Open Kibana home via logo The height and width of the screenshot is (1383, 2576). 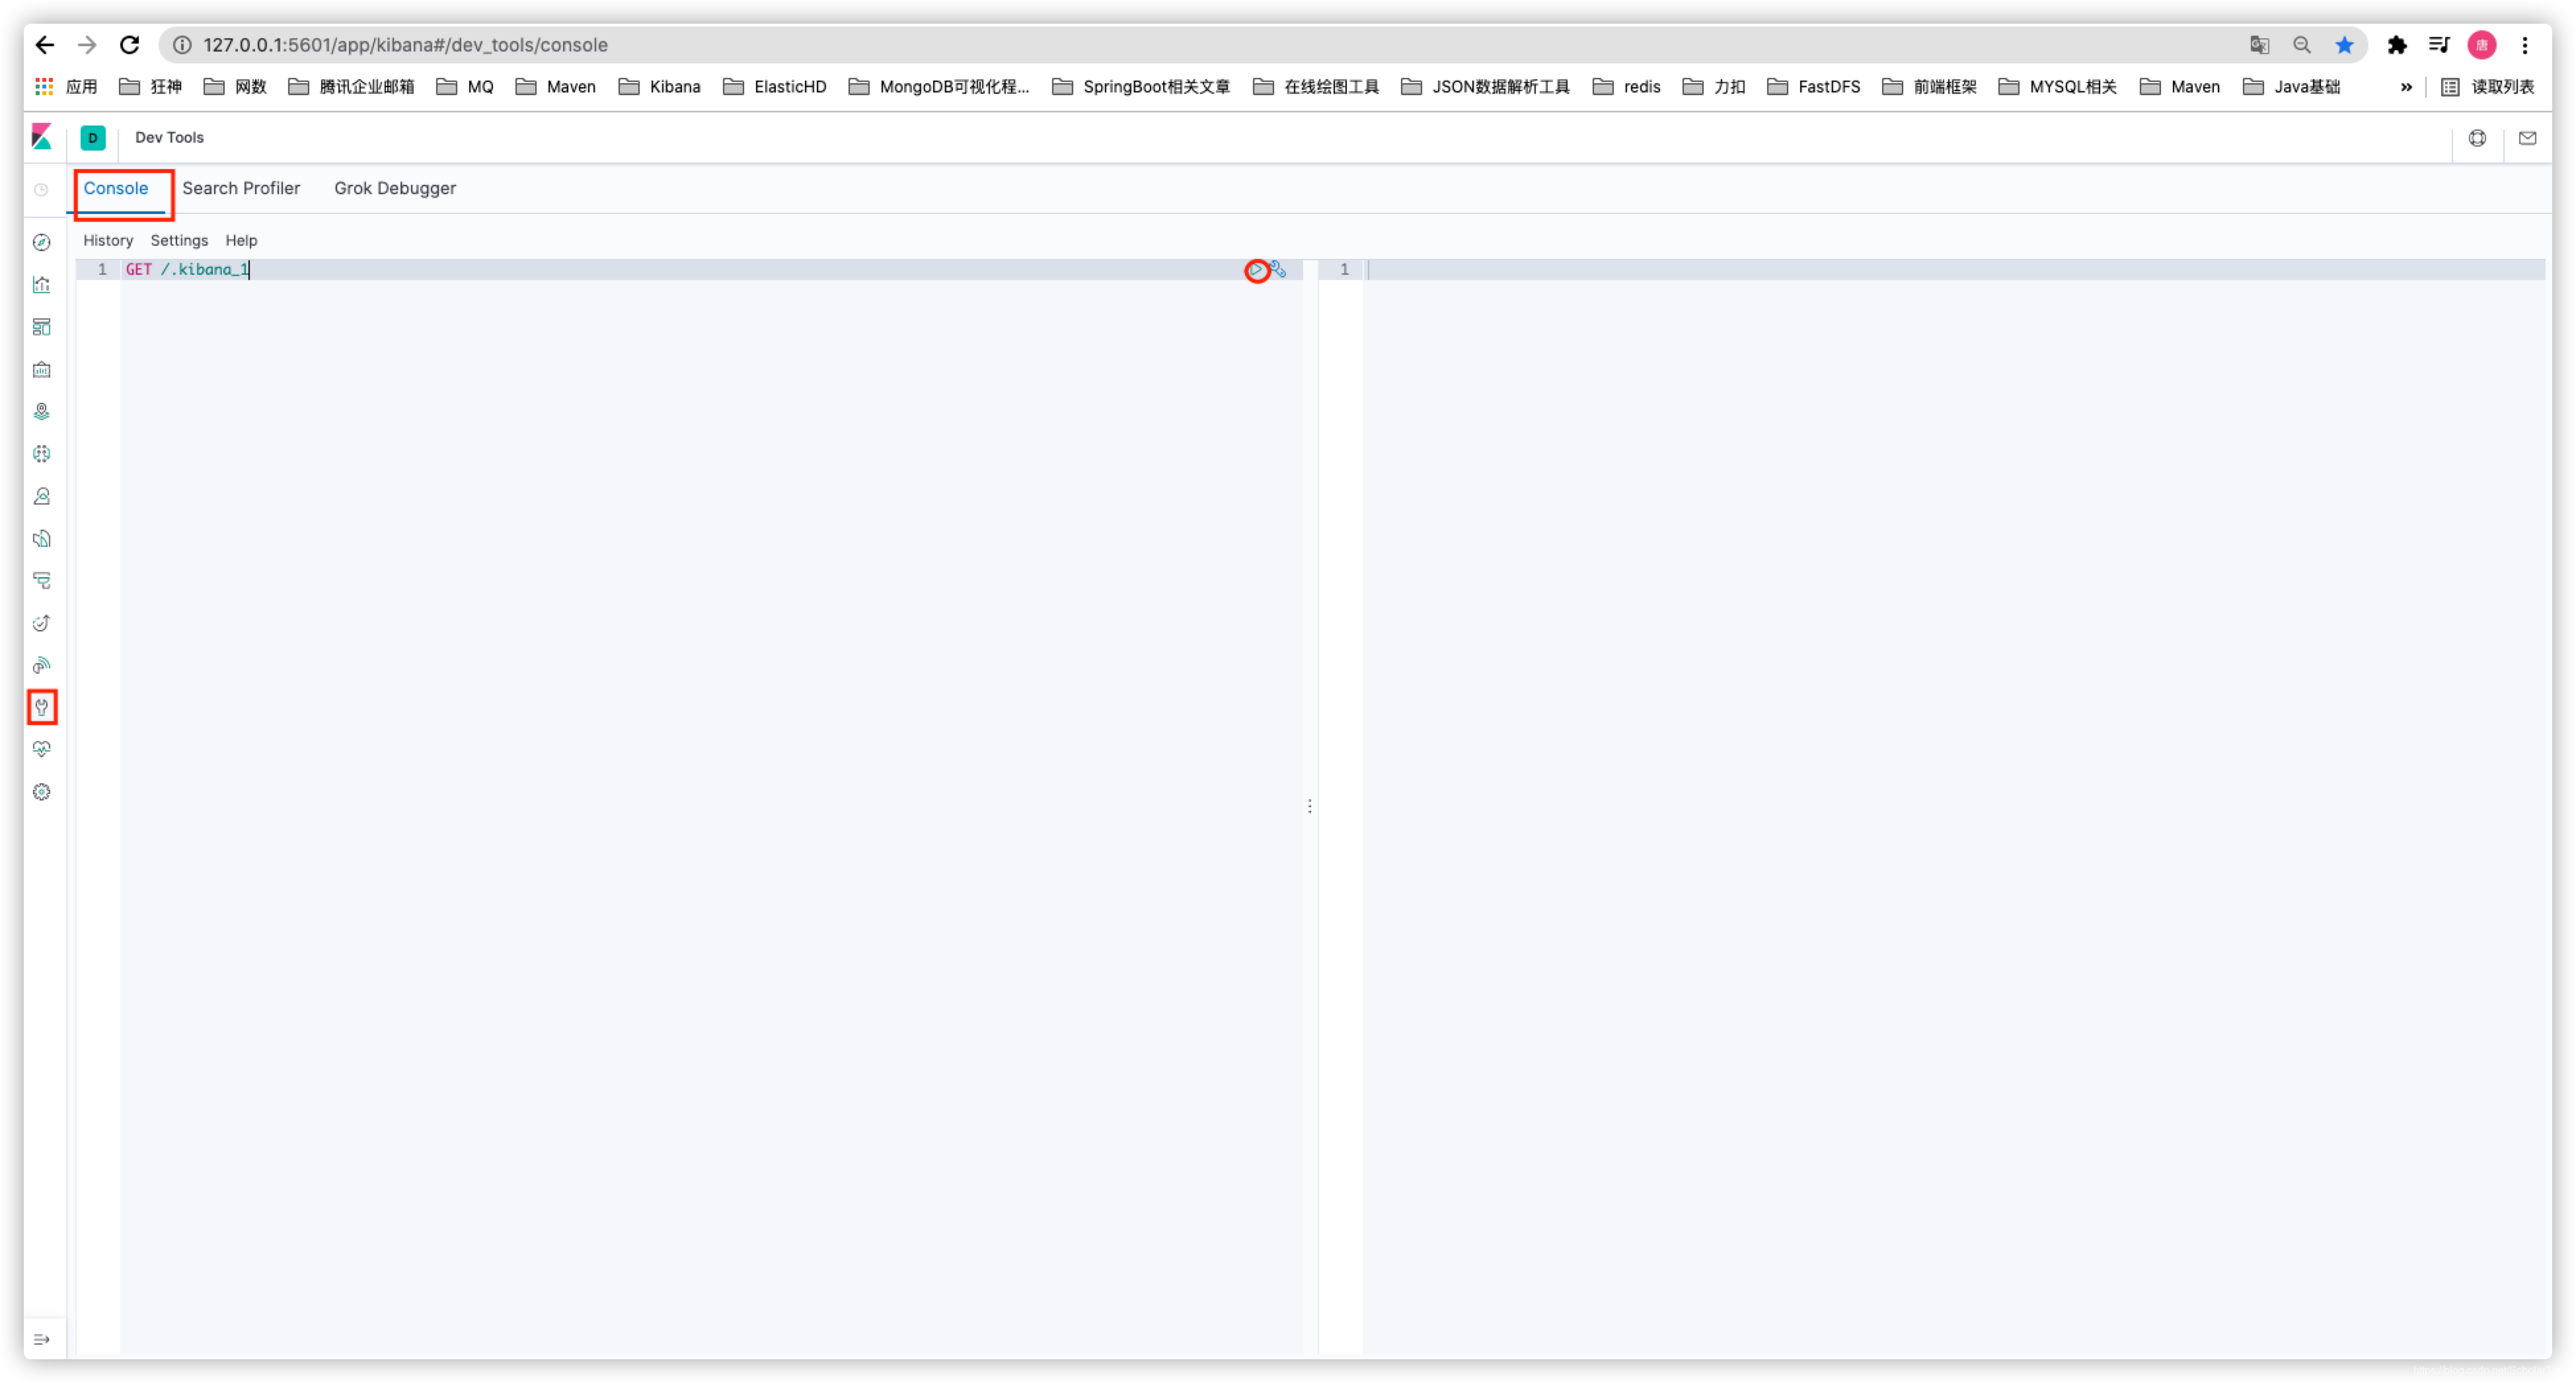pos(42,137)
